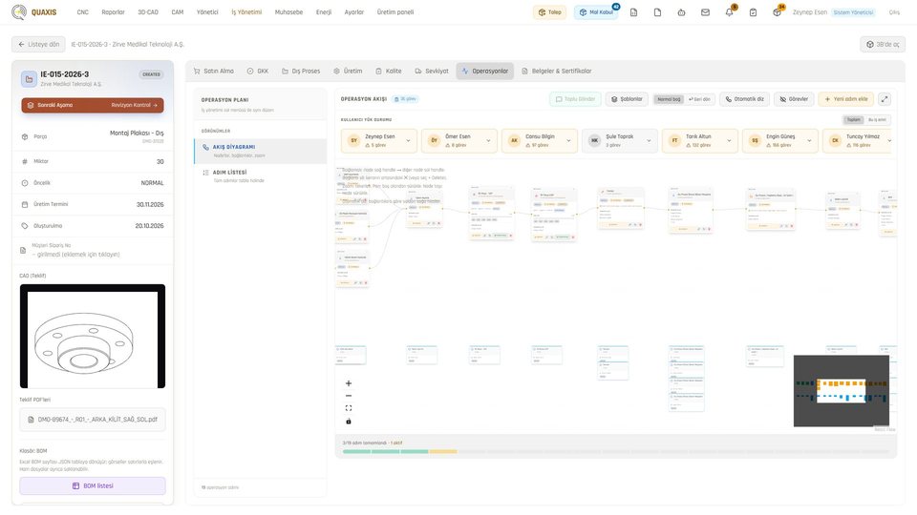Open the Raporlar menu
The width and height of the screenshot is (917, 515).
[113, 12]
